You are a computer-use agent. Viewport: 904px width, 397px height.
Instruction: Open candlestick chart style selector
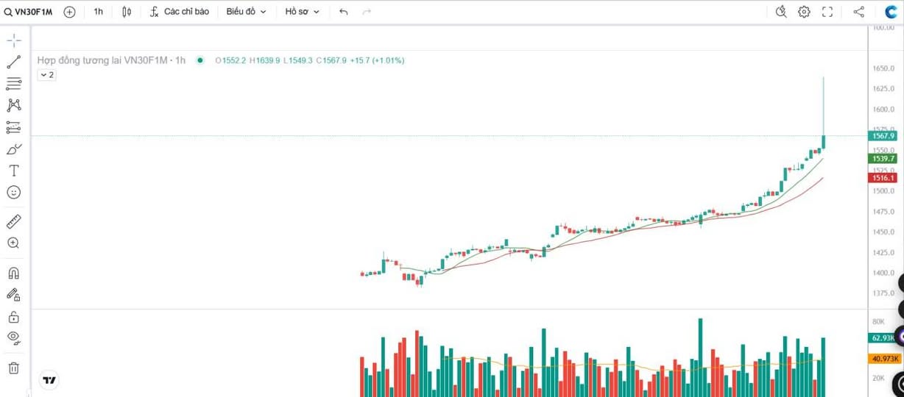pos(127,12)
